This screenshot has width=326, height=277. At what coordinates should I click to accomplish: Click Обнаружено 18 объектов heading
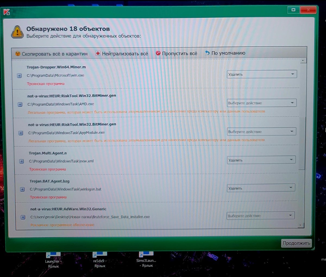(68, 29)
